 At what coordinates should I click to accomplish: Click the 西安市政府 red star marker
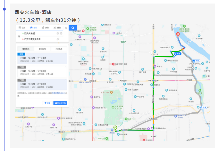83,31
